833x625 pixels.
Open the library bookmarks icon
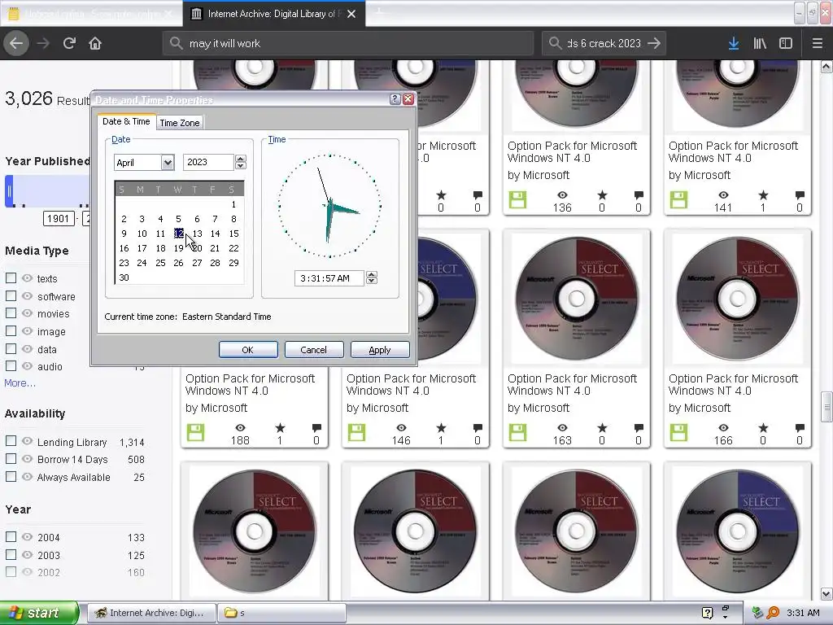pyautogui.click(x=760, y=44)
